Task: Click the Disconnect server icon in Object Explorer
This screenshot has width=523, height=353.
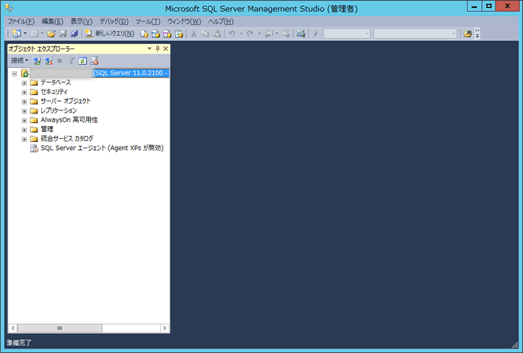Action: (48, 60)
